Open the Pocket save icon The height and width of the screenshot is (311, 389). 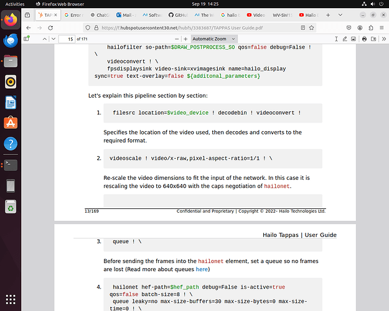click(349, 28)
